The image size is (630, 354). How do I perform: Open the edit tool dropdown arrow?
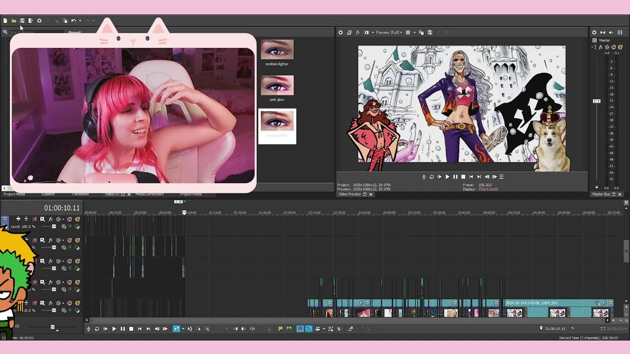click(x=183, y=329)
